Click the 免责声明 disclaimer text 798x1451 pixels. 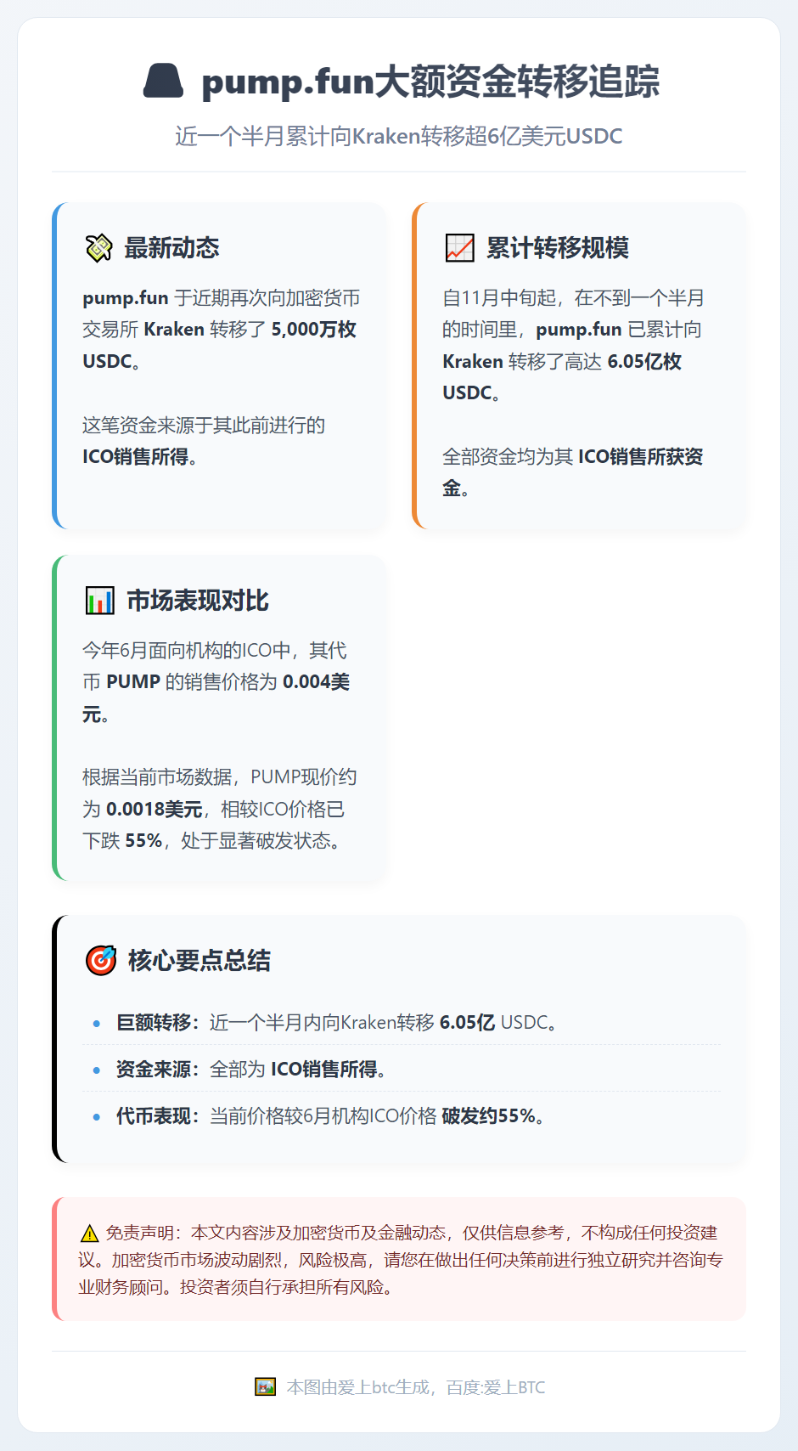click(x=399, y=1260)
